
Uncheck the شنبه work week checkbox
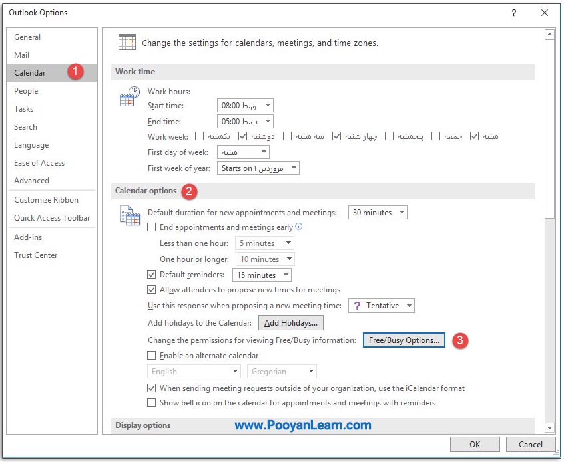coord(474,136)
